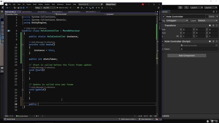Open Transform presets icon
The width and height of the screenshot is (219, 123).
[213, 26]
